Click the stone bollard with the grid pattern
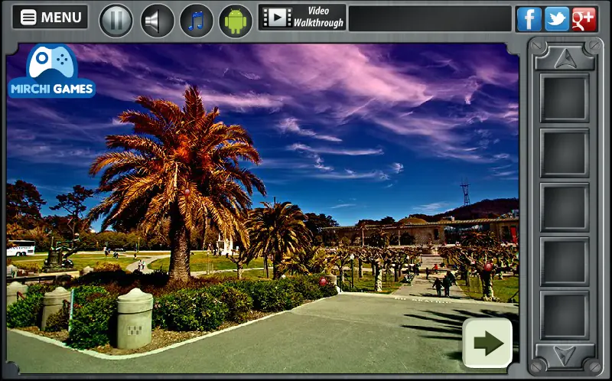Screen dimensions: 612x381 tap(135, 318)
